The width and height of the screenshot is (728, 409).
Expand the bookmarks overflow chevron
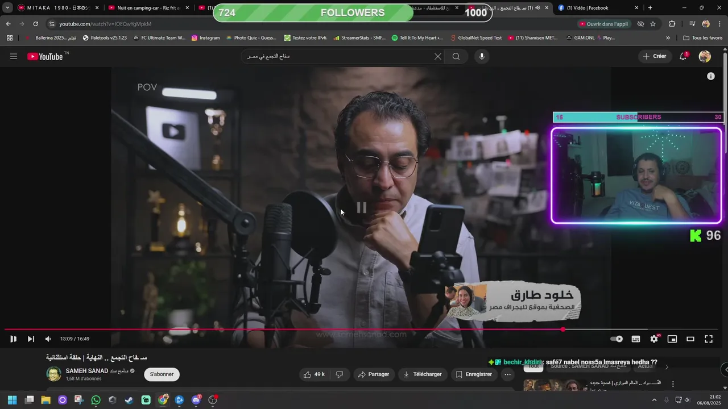[668, 38]
